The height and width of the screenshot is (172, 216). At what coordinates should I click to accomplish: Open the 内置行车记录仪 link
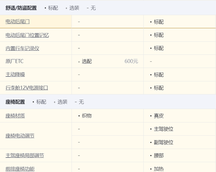22,48
